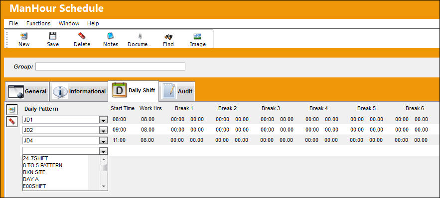This screenshot has width=440, height=198.
Task: Click the 08:00 start time for JD1
Action: pos(119,120)
